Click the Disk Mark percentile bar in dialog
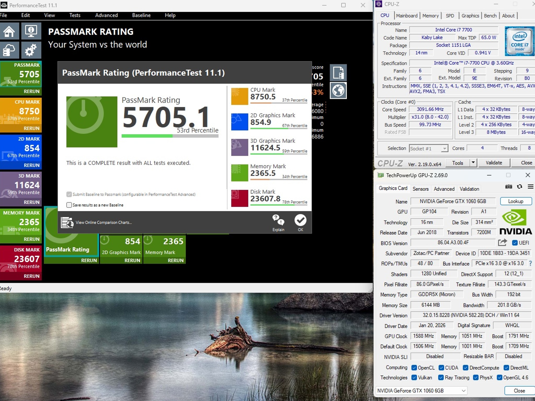 279,205
